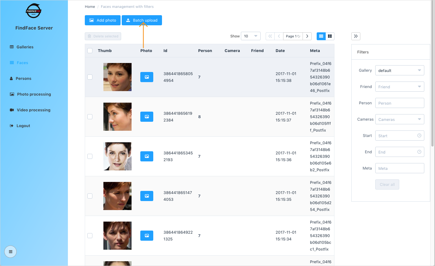Check the row with ID ending 2193
The height and width of the screenshot is (266, 435).
tap(90, 156)
